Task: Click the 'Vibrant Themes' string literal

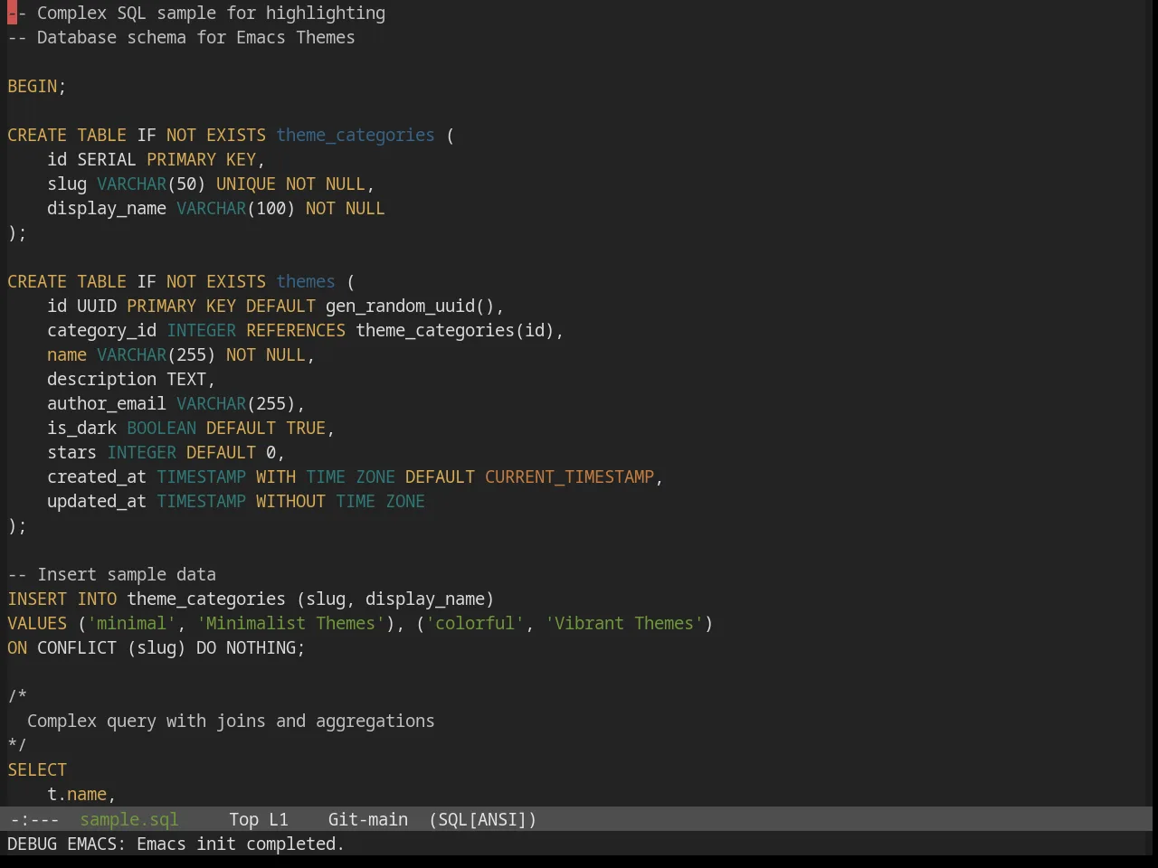Action: pyautogui.click(x=624, y=623)
